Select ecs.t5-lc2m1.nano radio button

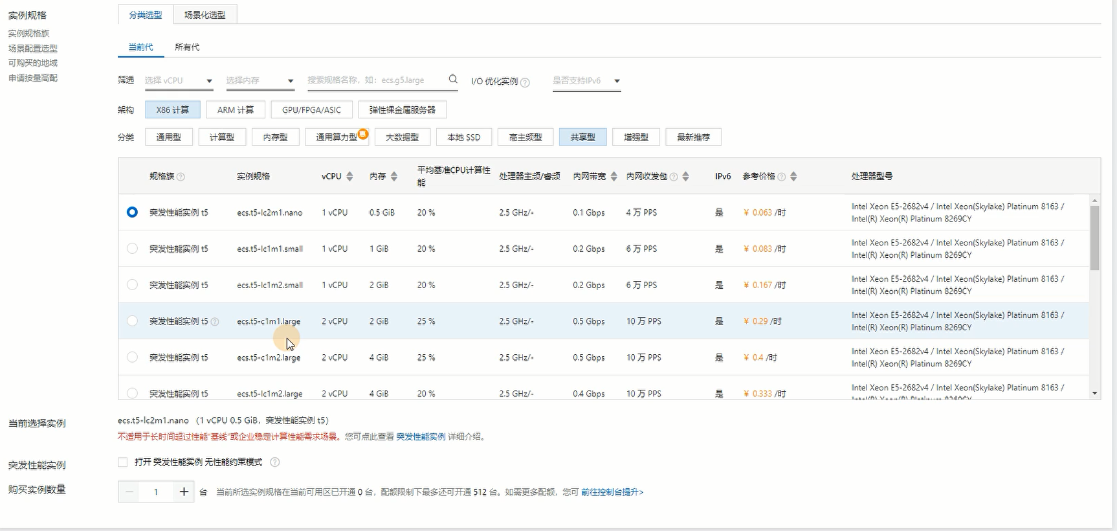tap(132, 212)
